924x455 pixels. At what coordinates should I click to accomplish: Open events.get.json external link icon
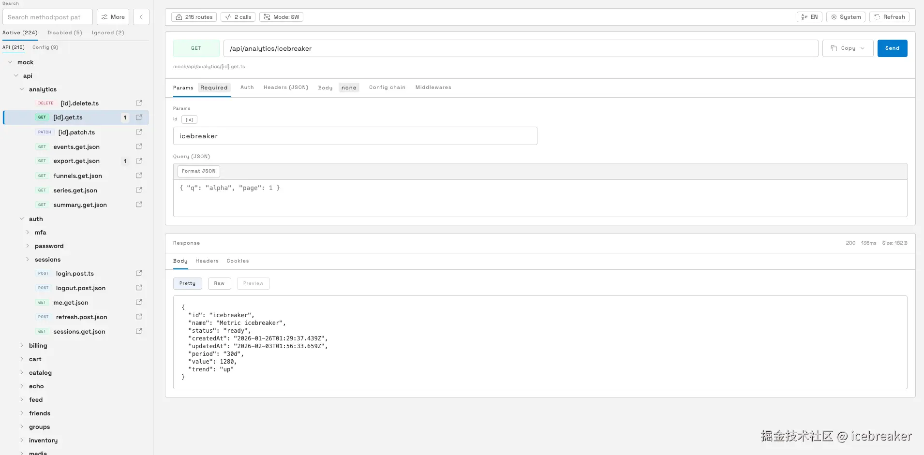pos(139,147)
